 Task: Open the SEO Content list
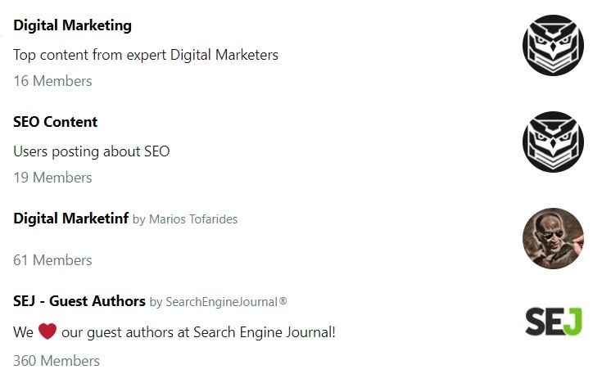point(56,122)
